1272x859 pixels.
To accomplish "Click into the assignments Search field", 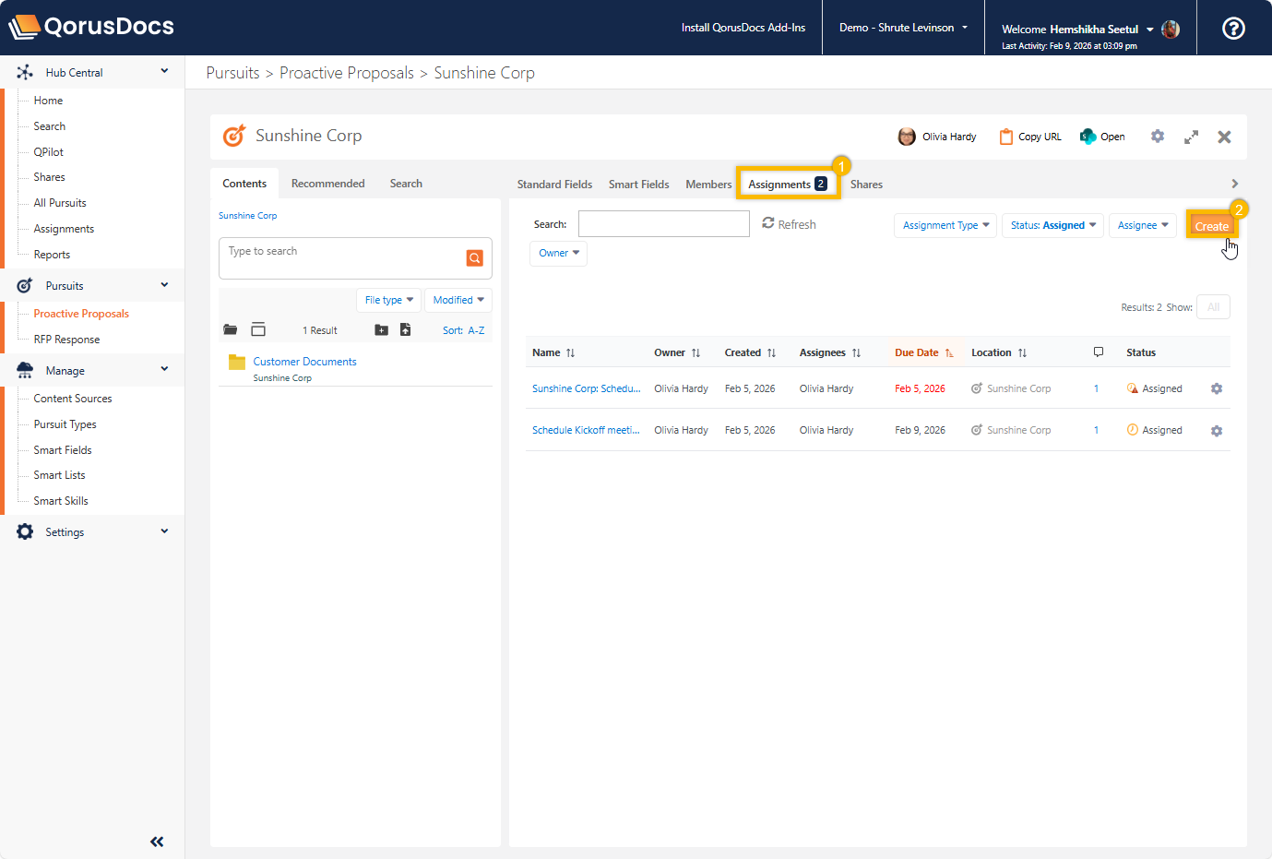I will pos(663,224).
